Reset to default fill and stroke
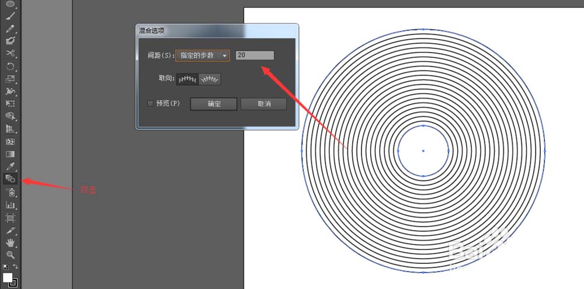 5,267
